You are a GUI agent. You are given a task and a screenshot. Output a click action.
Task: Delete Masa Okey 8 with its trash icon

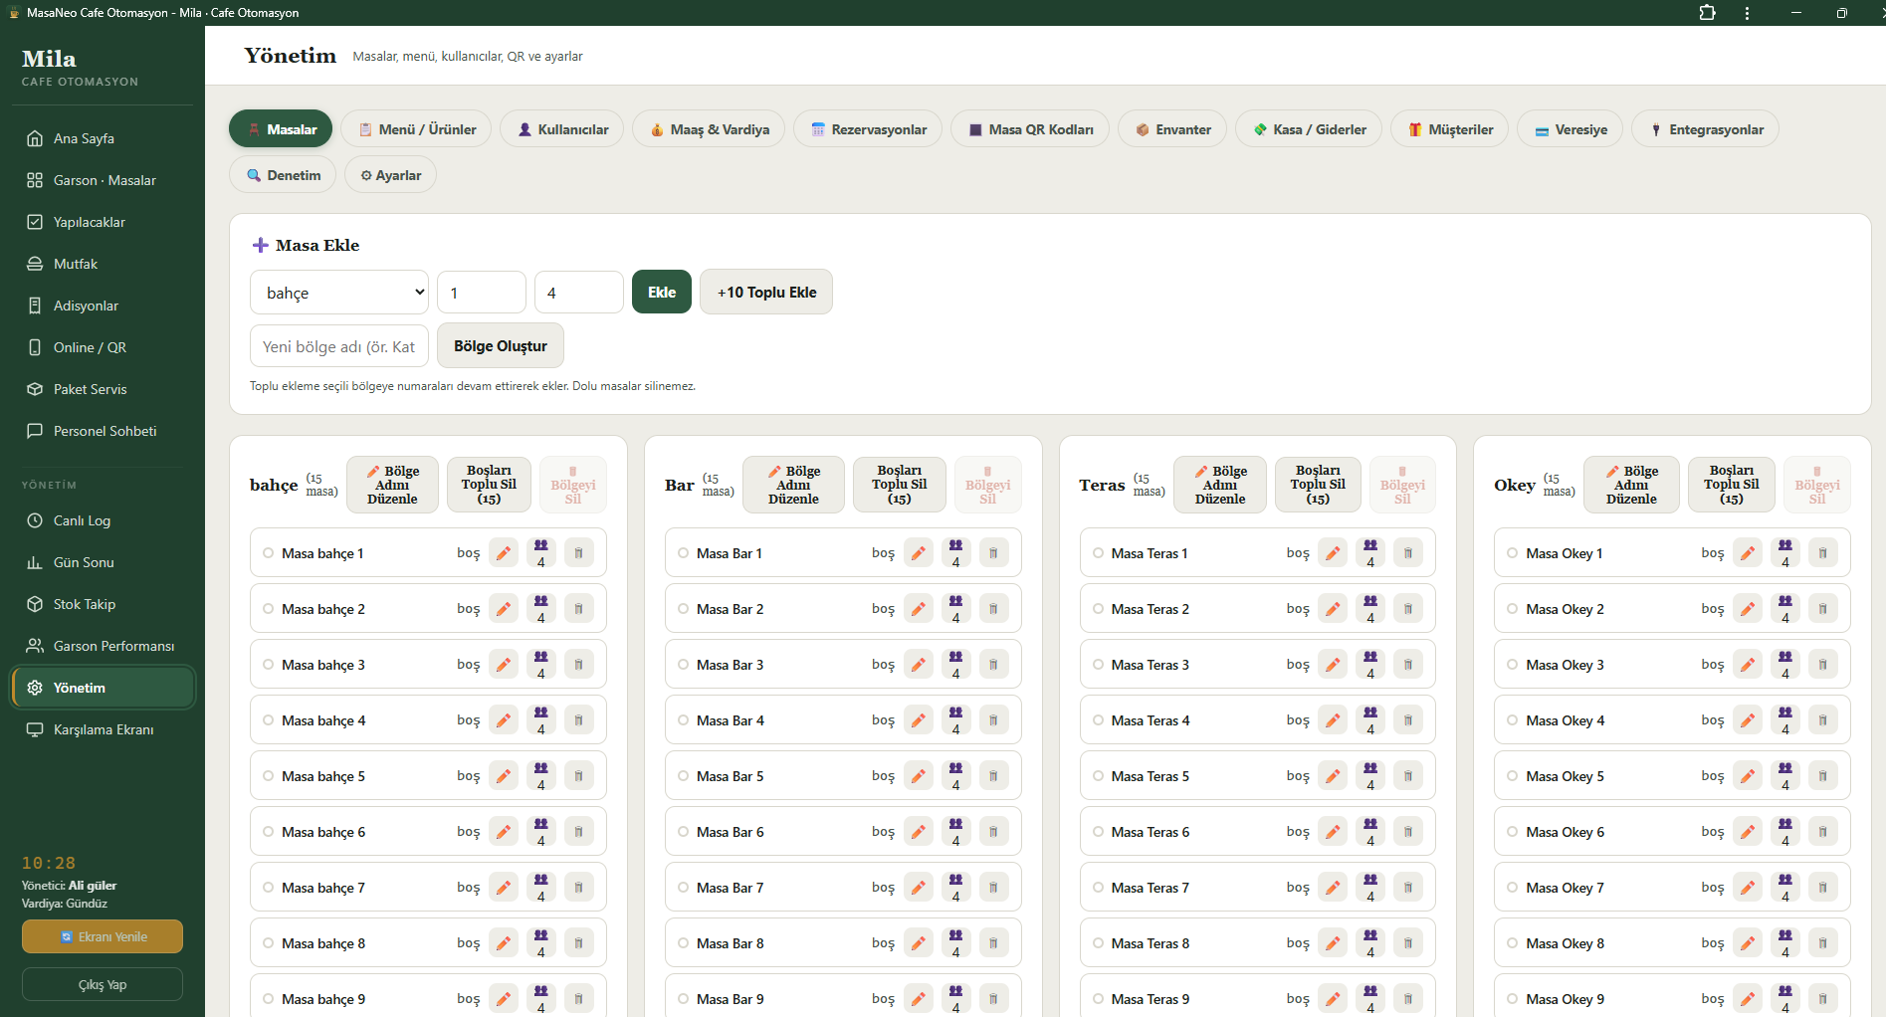[1823, 942]
